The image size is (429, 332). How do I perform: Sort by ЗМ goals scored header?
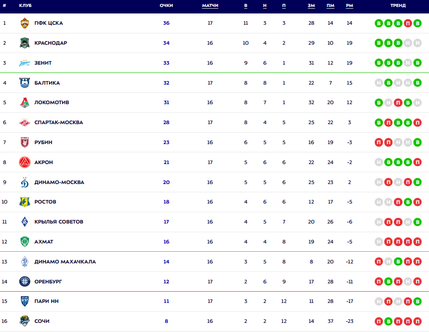(x=311, y=6)
